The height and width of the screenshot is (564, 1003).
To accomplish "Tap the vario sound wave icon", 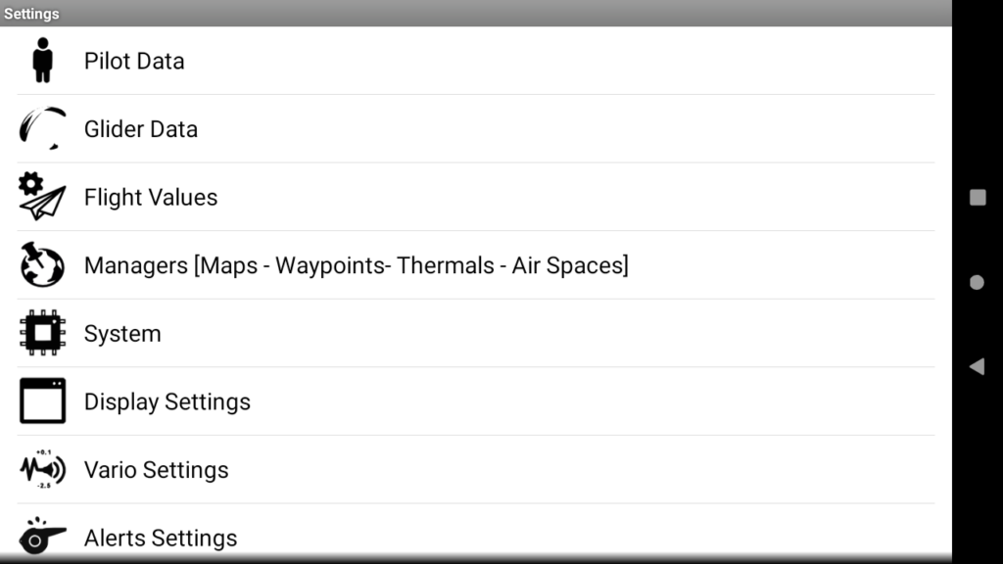I will [42, 469].
